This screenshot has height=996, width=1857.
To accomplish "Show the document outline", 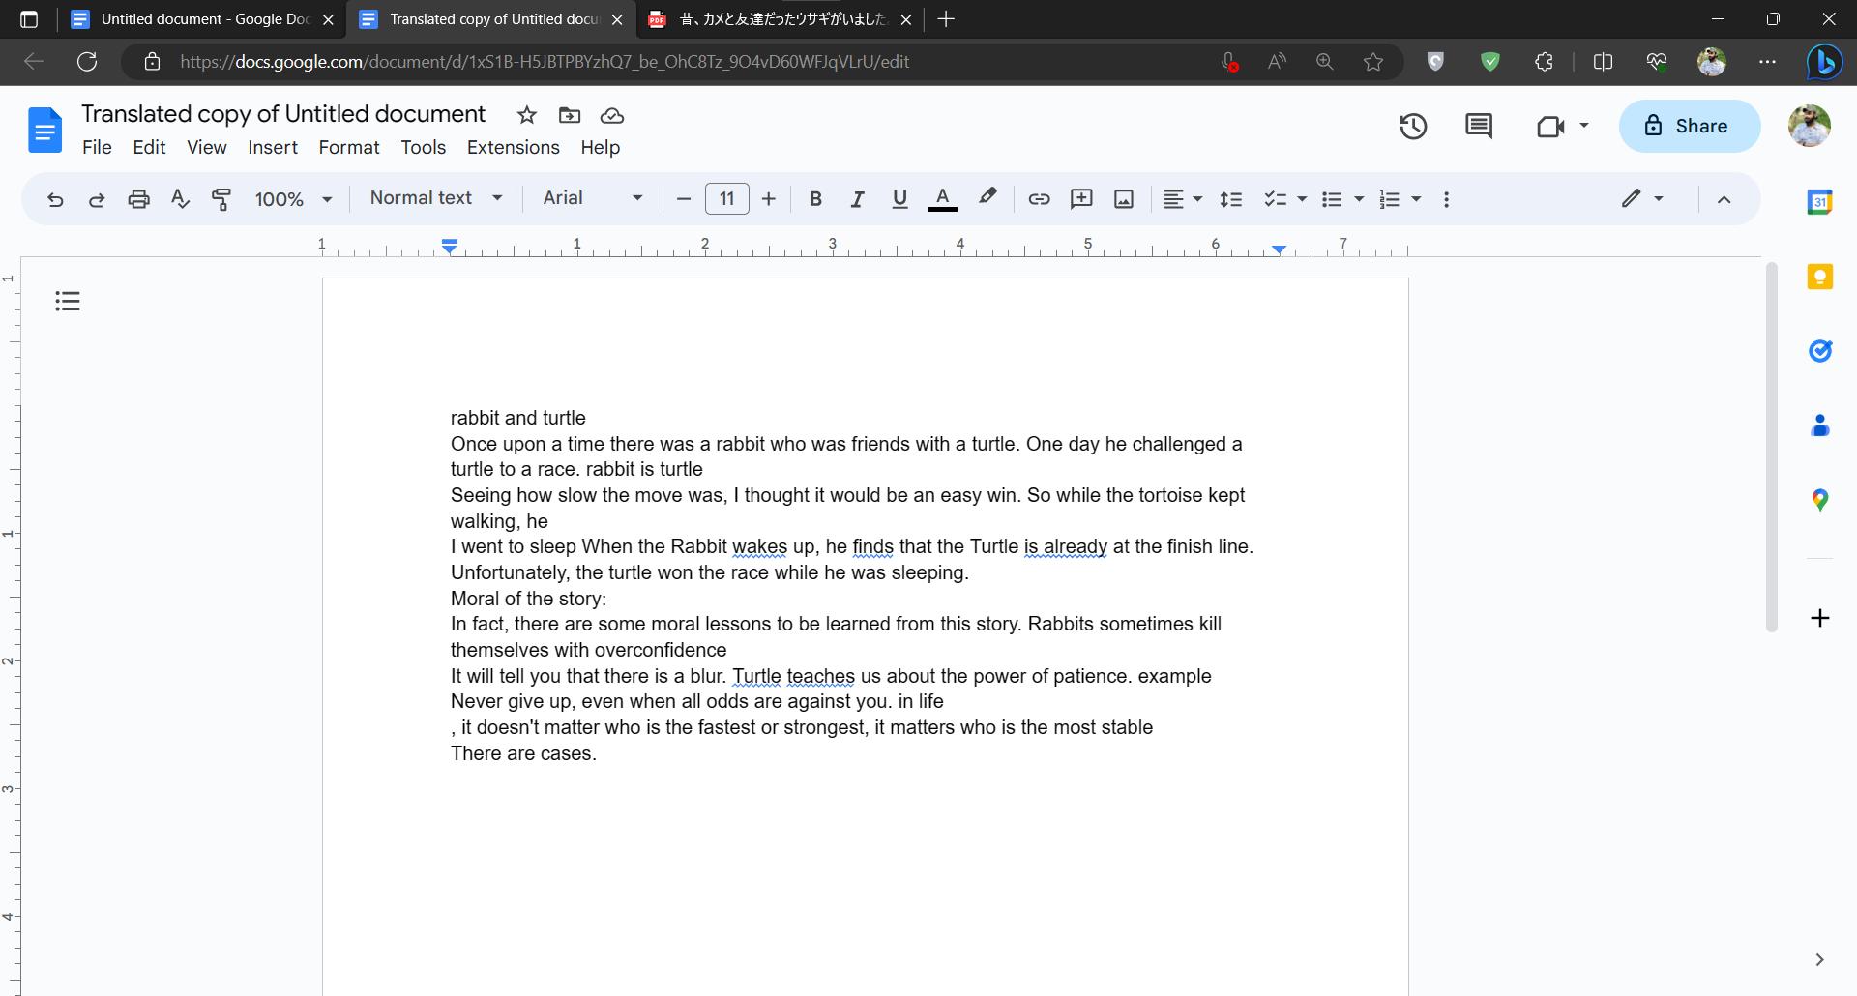I will (66, 301).
